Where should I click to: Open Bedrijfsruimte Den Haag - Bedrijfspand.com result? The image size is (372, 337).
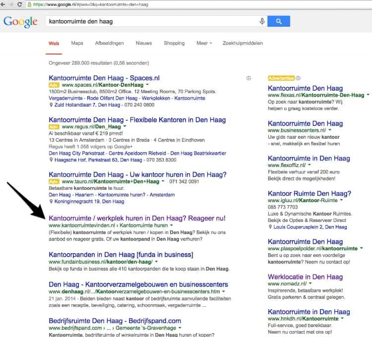click(x=115, y=321)
